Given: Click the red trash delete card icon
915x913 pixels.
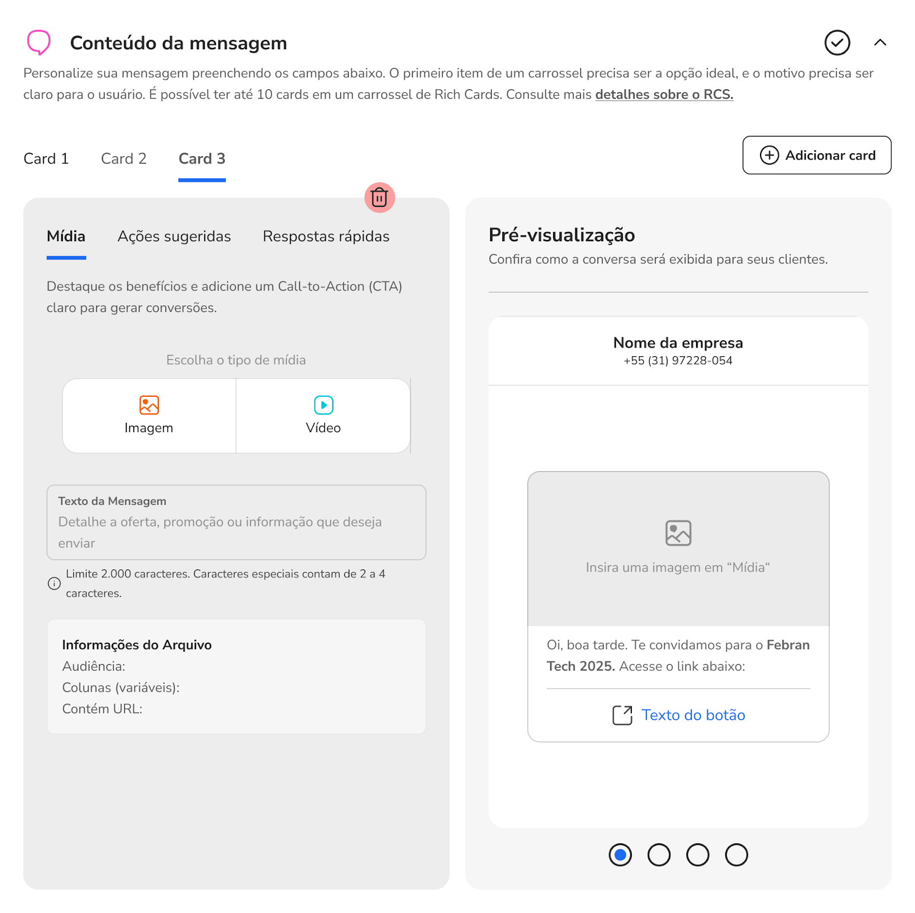Looking at the screenshot, I should tap(379, 198).
